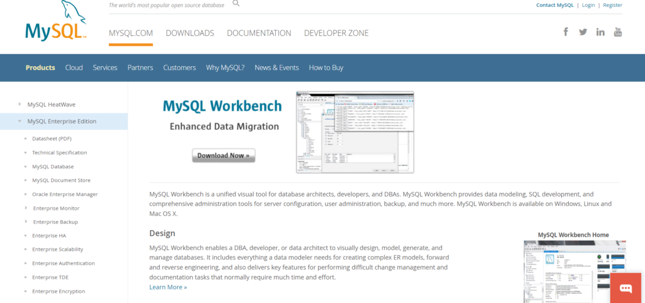Open the DOWNLOADS tab
The width and height of the screenshot is (645, 303).
(x=190, y=33)
